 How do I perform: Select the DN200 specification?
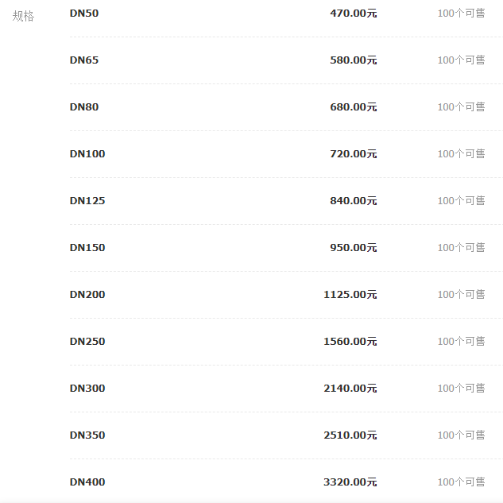pos(87,295)
